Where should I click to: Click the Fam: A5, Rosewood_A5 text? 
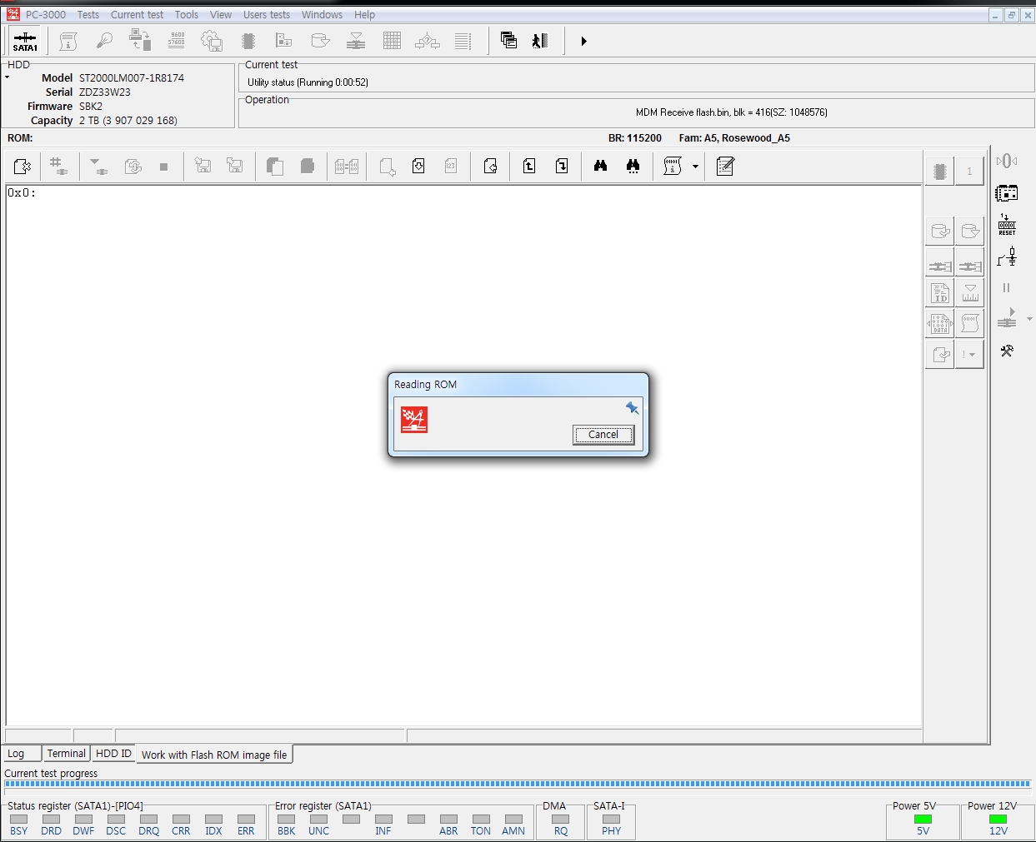(x=734, y=138)
